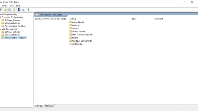This screenshot has width=198, height=111.
Task: Click the Desktop folder icon in list
Action: 71,25
